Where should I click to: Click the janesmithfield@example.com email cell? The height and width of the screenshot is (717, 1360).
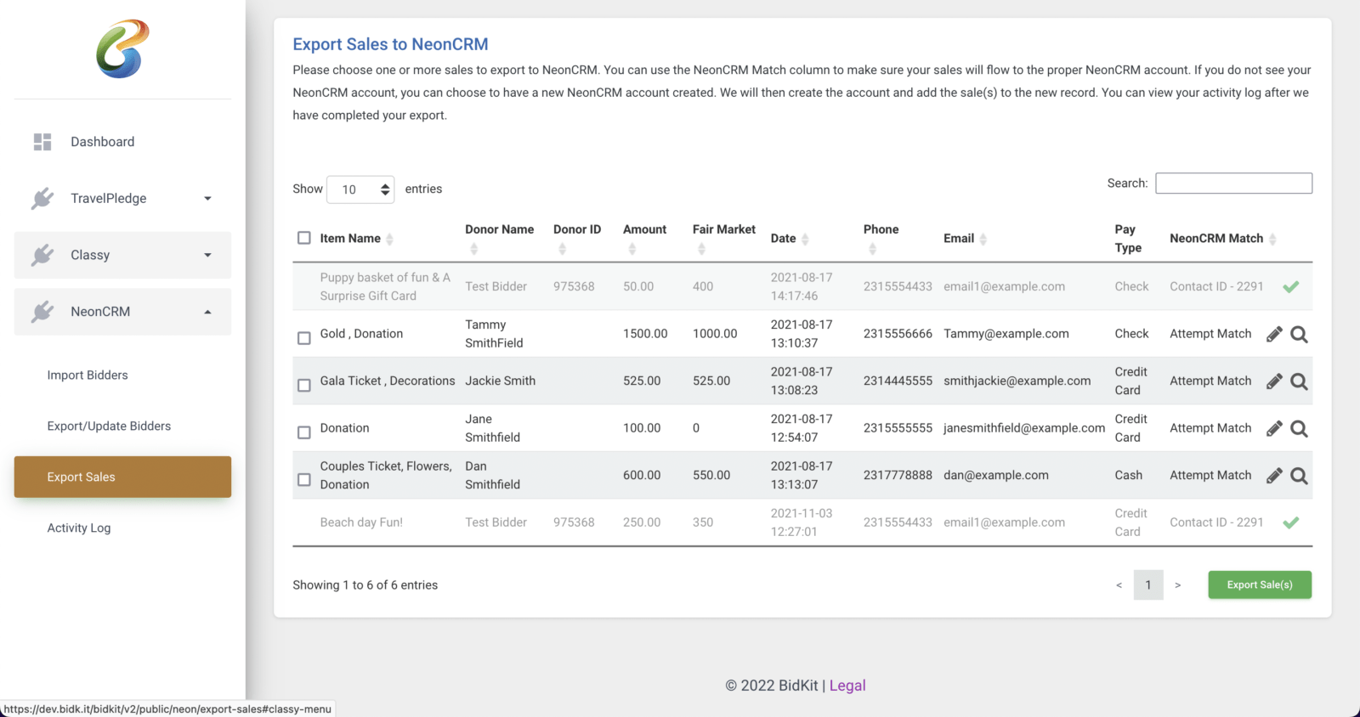[1024, 428]
